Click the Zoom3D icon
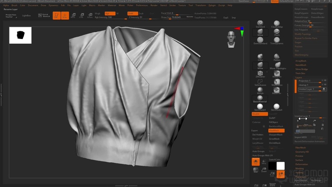Screen dimensions: 332x187 tap(264, 170)
